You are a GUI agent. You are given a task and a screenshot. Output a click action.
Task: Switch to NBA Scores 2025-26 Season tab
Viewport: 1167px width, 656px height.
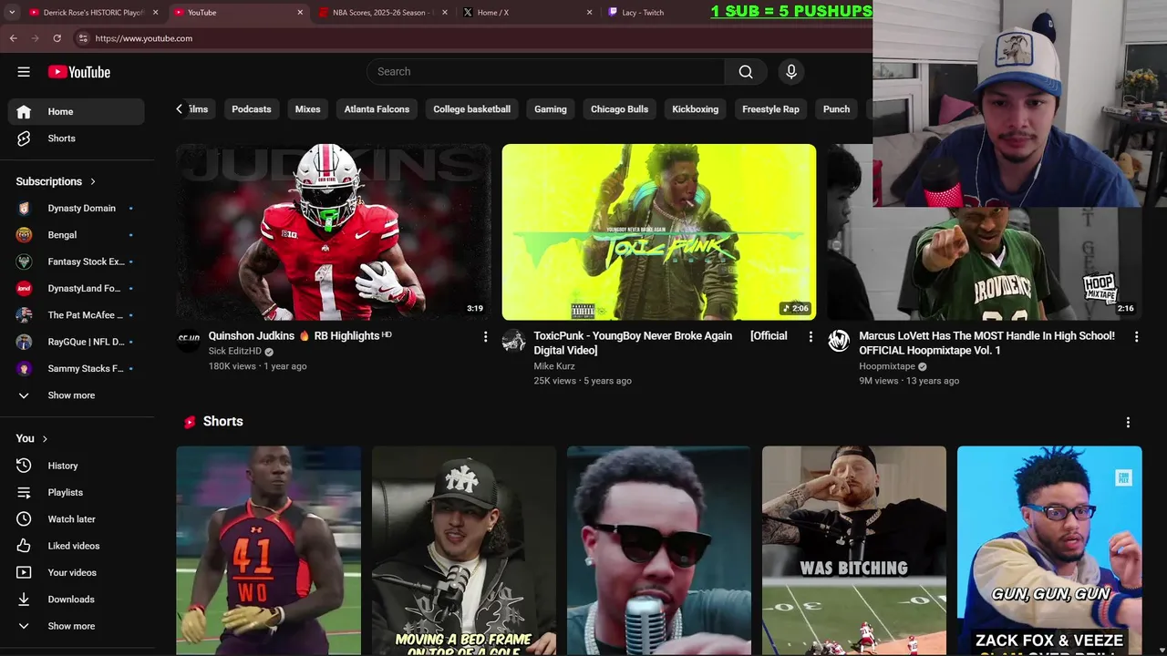click(x=382, y=13)
